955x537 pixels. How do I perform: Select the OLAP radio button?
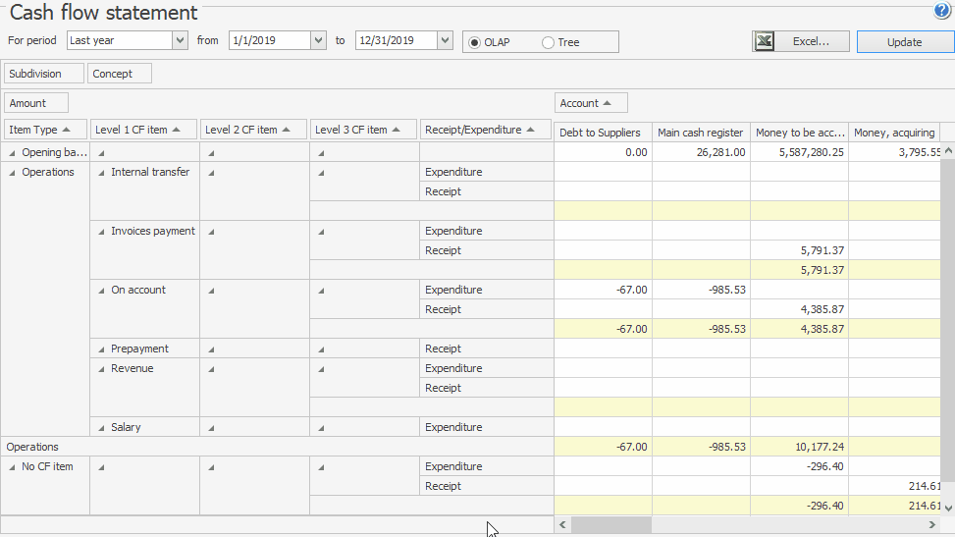click(x=475, y=42)
